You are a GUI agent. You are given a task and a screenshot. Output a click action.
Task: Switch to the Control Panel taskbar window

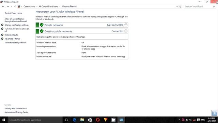[x=121, y=120]
